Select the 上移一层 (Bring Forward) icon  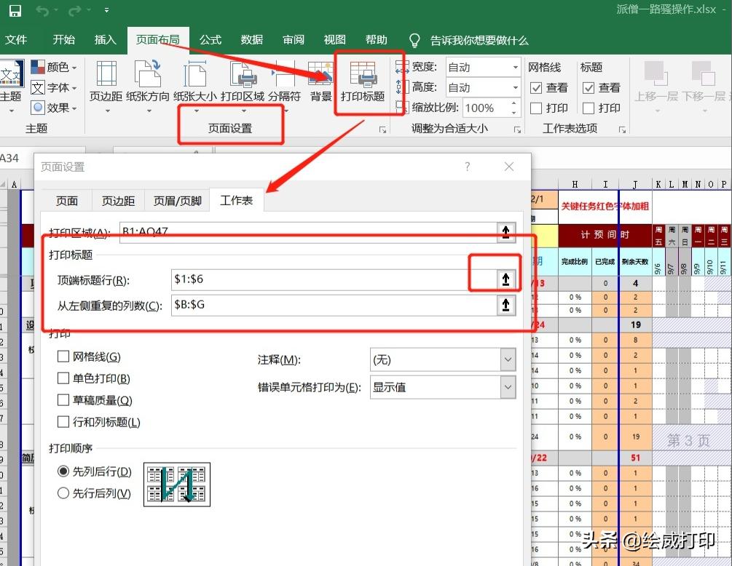pos(657,83)
